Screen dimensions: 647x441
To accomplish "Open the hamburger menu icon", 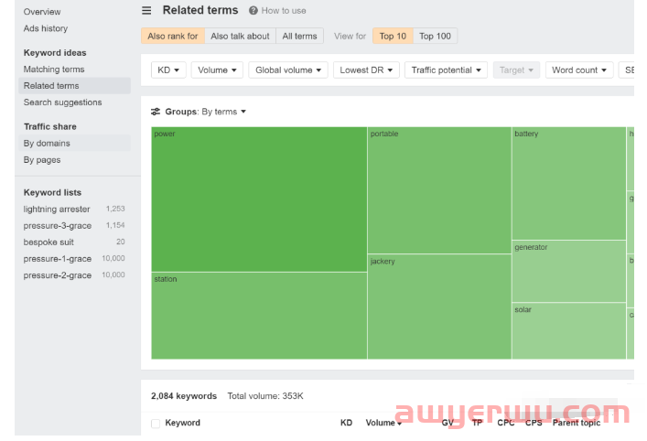I will (x=146, y=10).
